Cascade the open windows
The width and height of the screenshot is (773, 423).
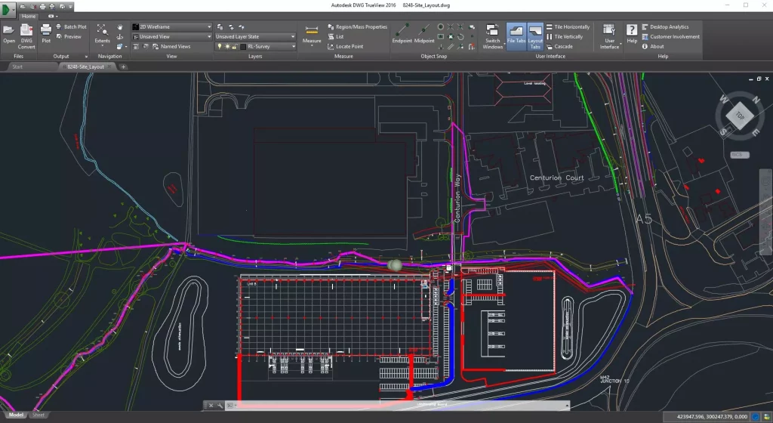pos(559,46)
